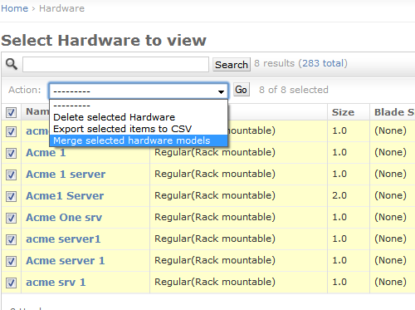Click the Hardware breadcrumb text

tap(61, 8)
